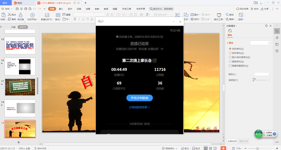This screenshot has width=281, height=150.
Task: Click the Paste clipboard icon
Action: (x=3, y=15)
